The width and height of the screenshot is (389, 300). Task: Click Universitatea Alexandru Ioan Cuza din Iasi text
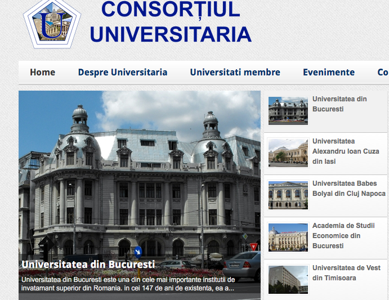click(x=342, y=151)
